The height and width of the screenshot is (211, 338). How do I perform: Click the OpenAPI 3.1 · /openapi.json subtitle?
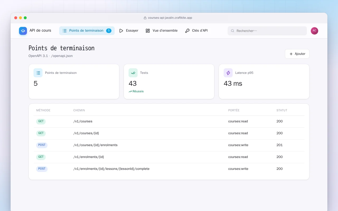pyautogui.click(x=51, y=56)
